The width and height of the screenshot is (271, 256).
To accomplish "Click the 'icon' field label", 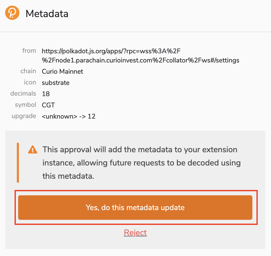I will [x=30, y=82].
